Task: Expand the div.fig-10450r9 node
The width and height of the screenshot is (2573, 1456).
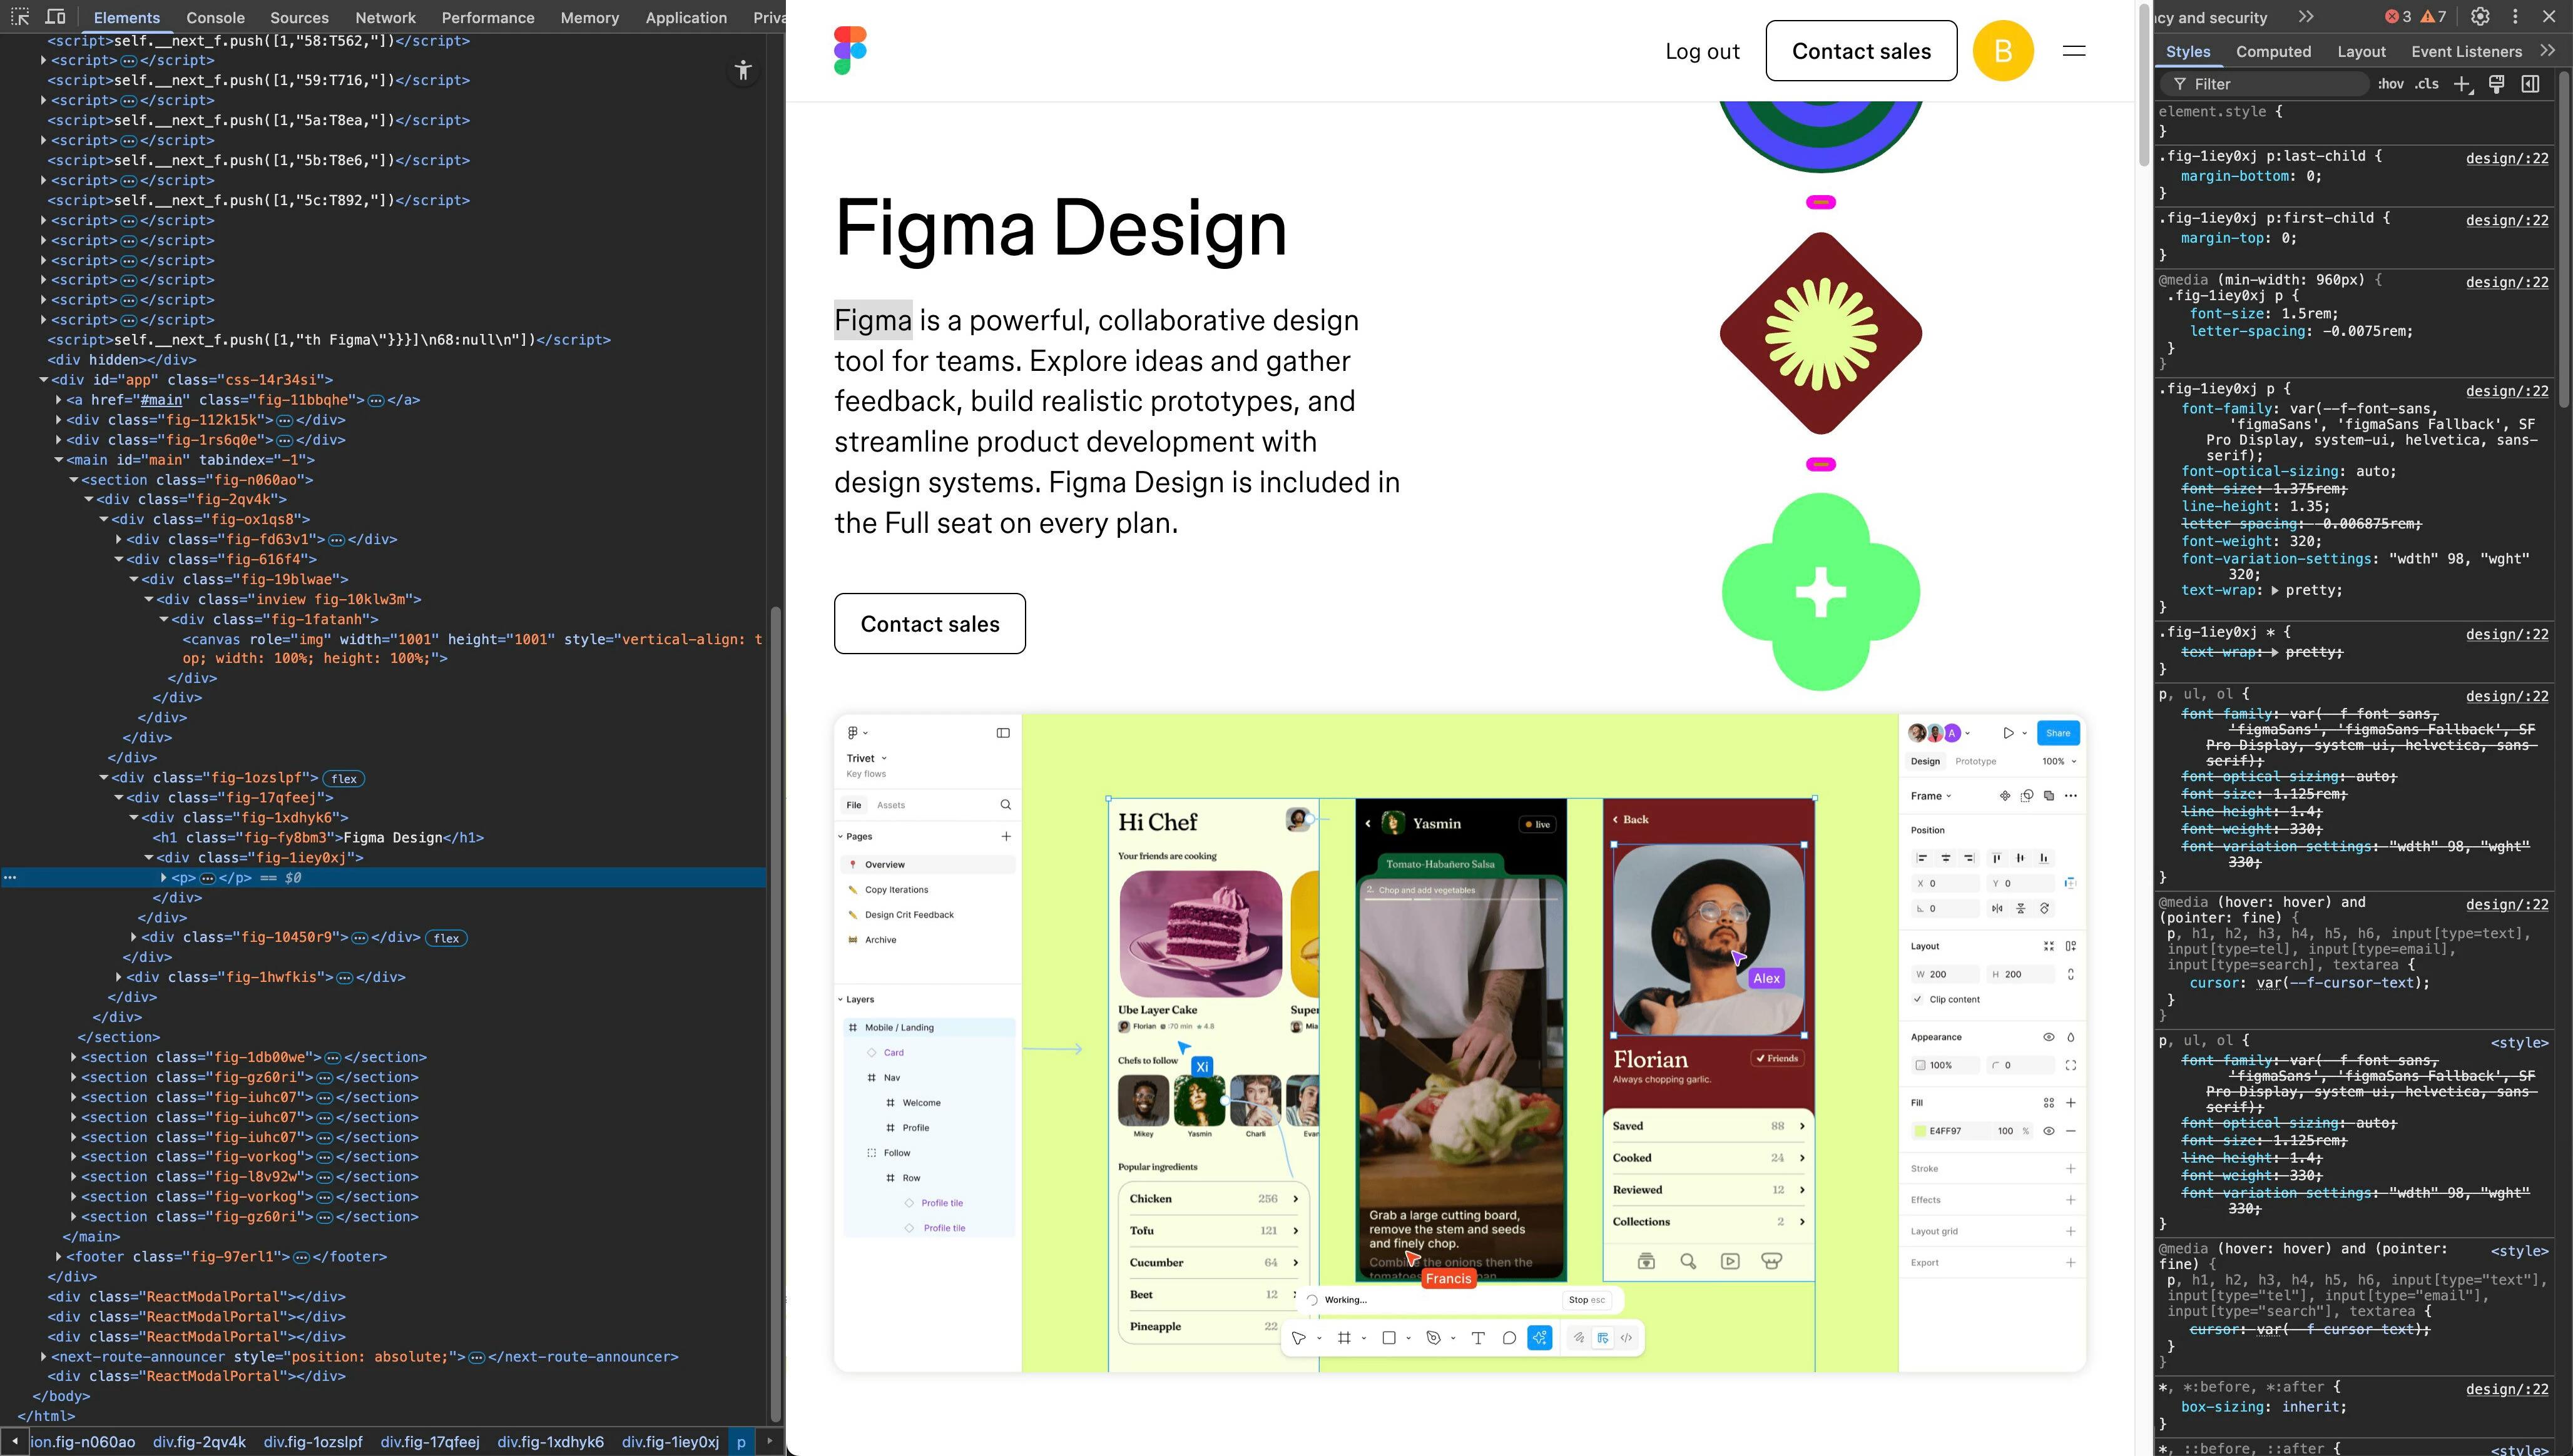Action: click(x=133, y=937)
